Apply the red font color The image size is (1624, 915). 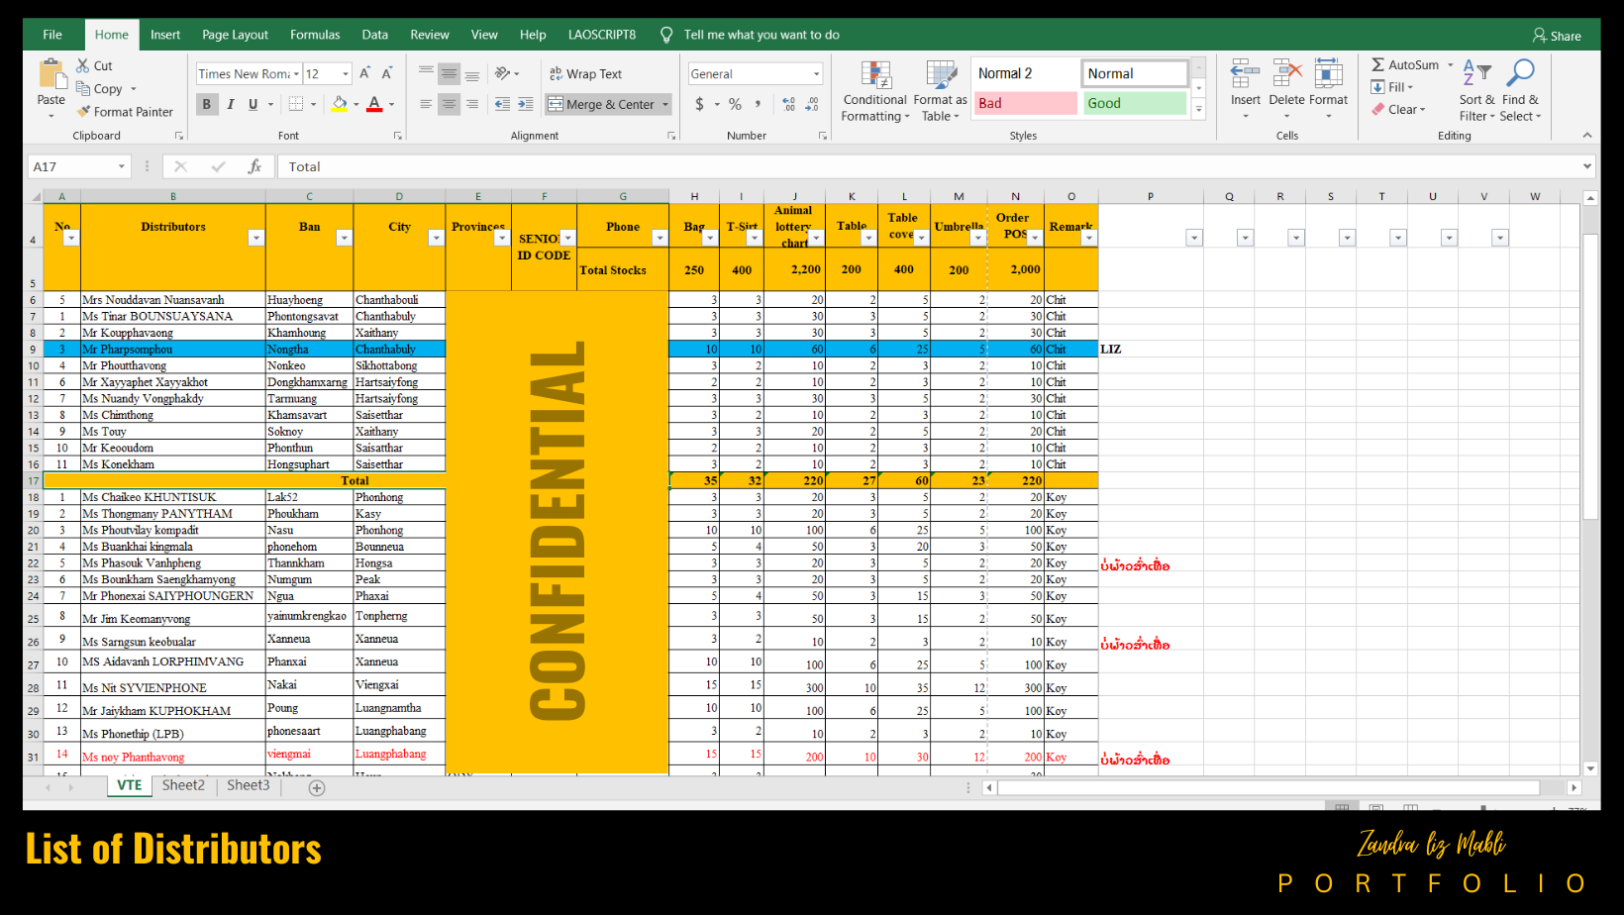point(374,104)
